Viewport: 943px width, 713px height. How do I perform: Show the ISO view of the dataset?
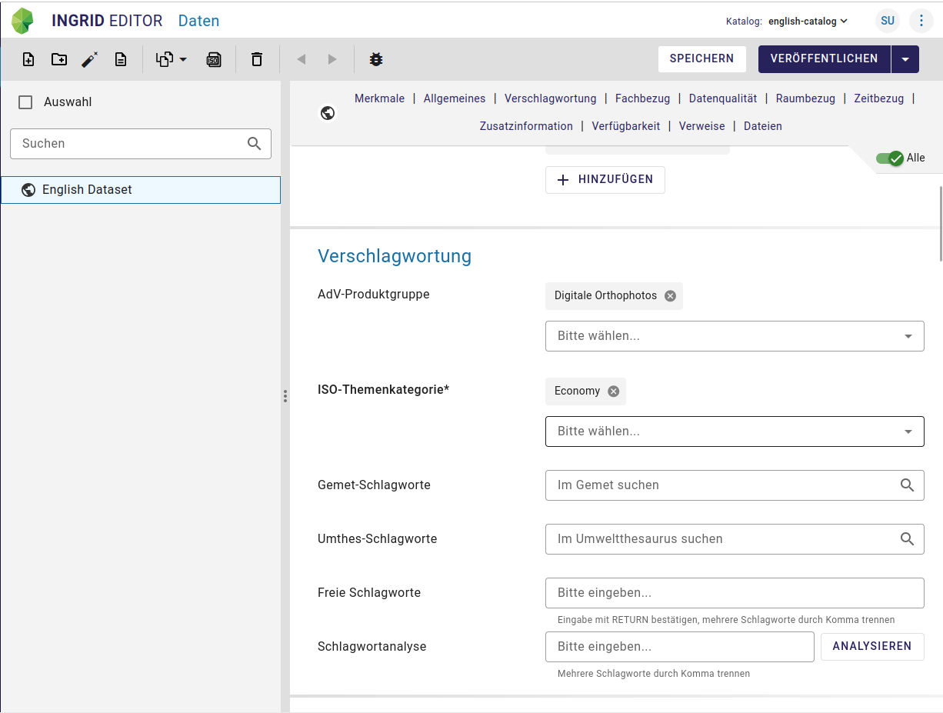[214, 58]
